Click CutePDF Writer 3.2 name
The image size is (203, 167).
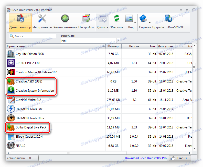click(28, 100)
